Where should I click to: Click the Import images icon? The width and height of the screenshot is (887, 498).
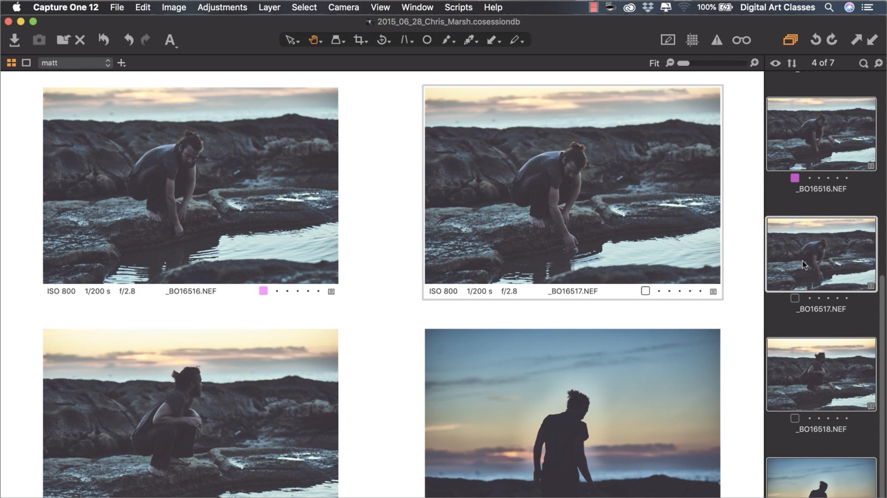(14, 40)
